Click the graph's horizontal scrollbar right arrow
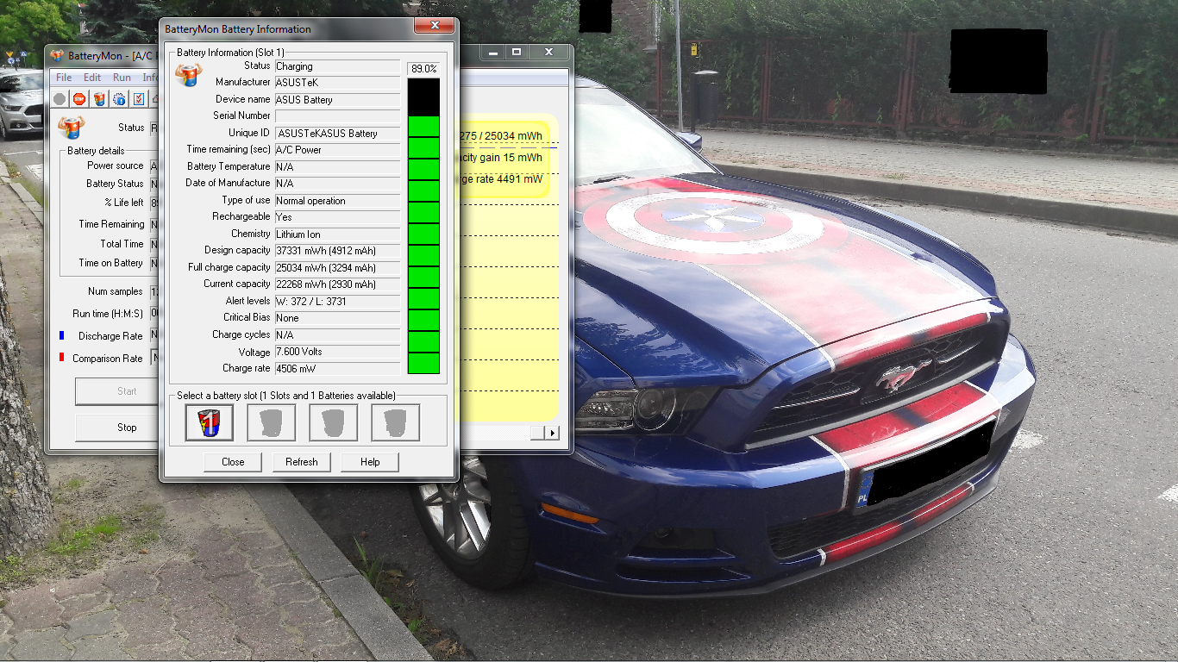The width and height of the screenshot is (1178, 662). coord(553,433)
